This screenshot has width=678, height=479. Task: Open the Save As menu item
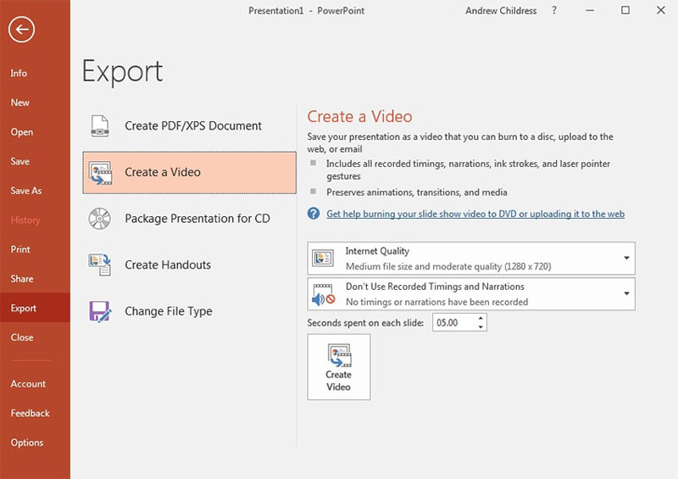coord(26,191)
